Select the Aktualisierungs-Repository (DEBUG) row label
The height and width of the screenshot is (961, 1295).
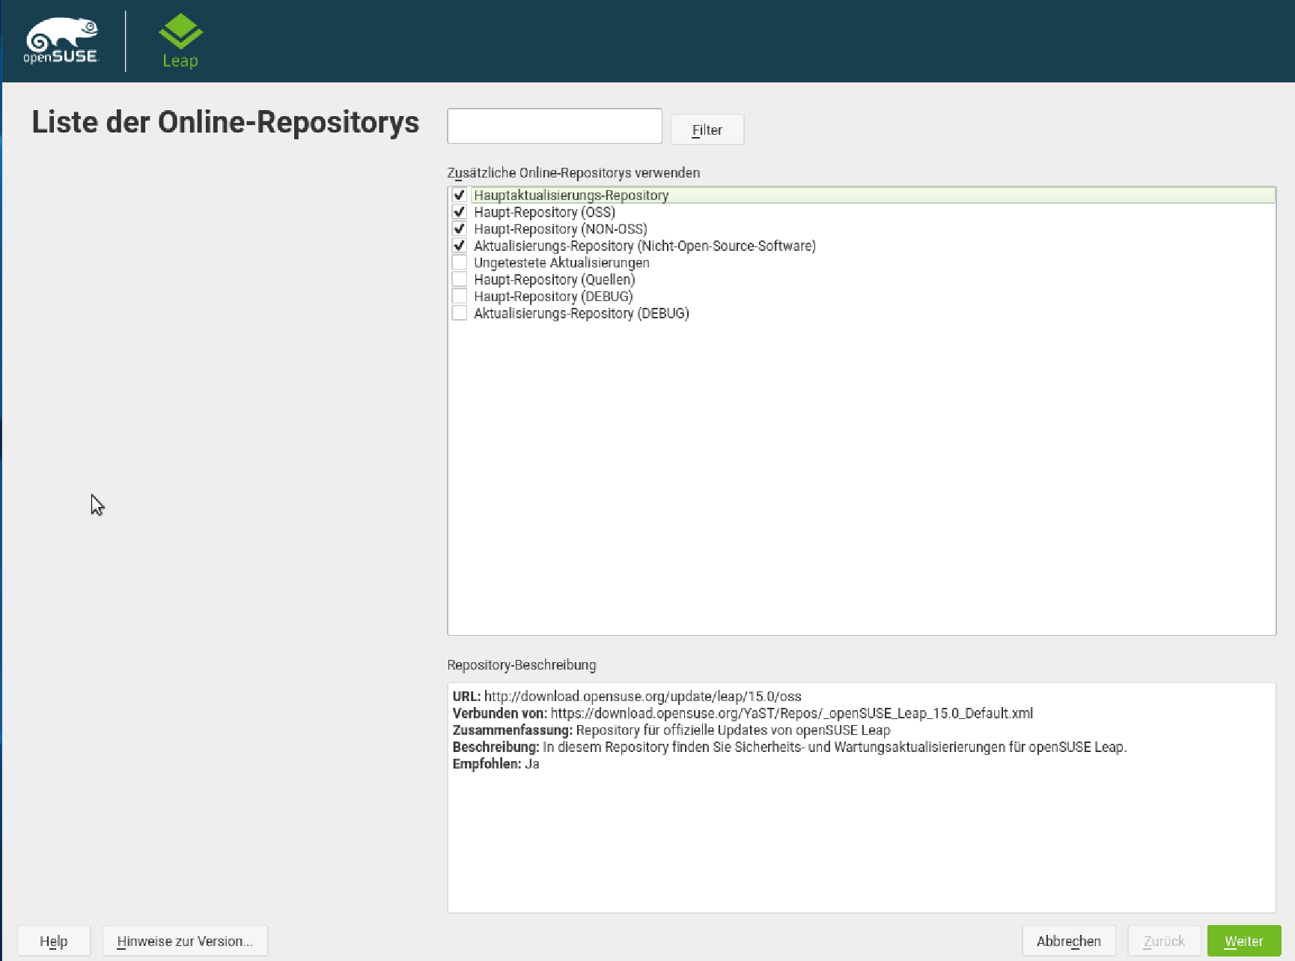[x=582, y=313]
